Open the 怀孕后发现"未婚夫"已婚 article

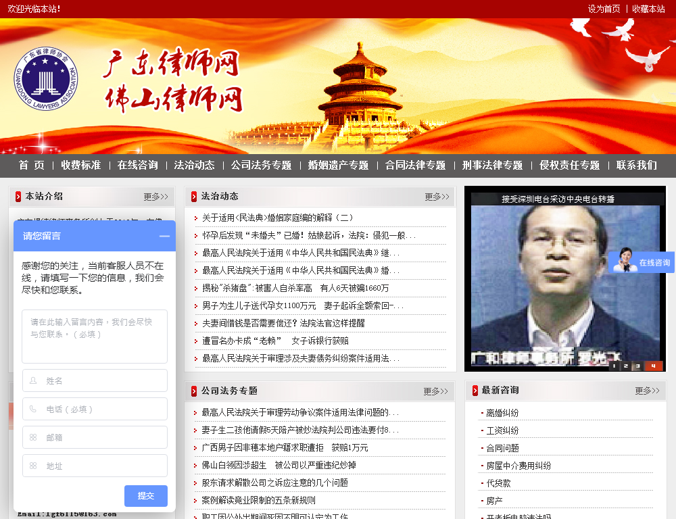tap(309, 236)
